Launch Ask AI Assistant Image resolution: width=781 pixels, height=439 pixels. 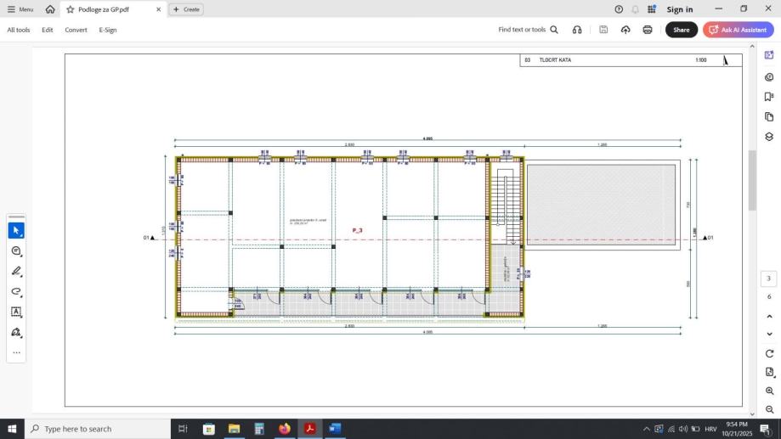coord(738,30)
